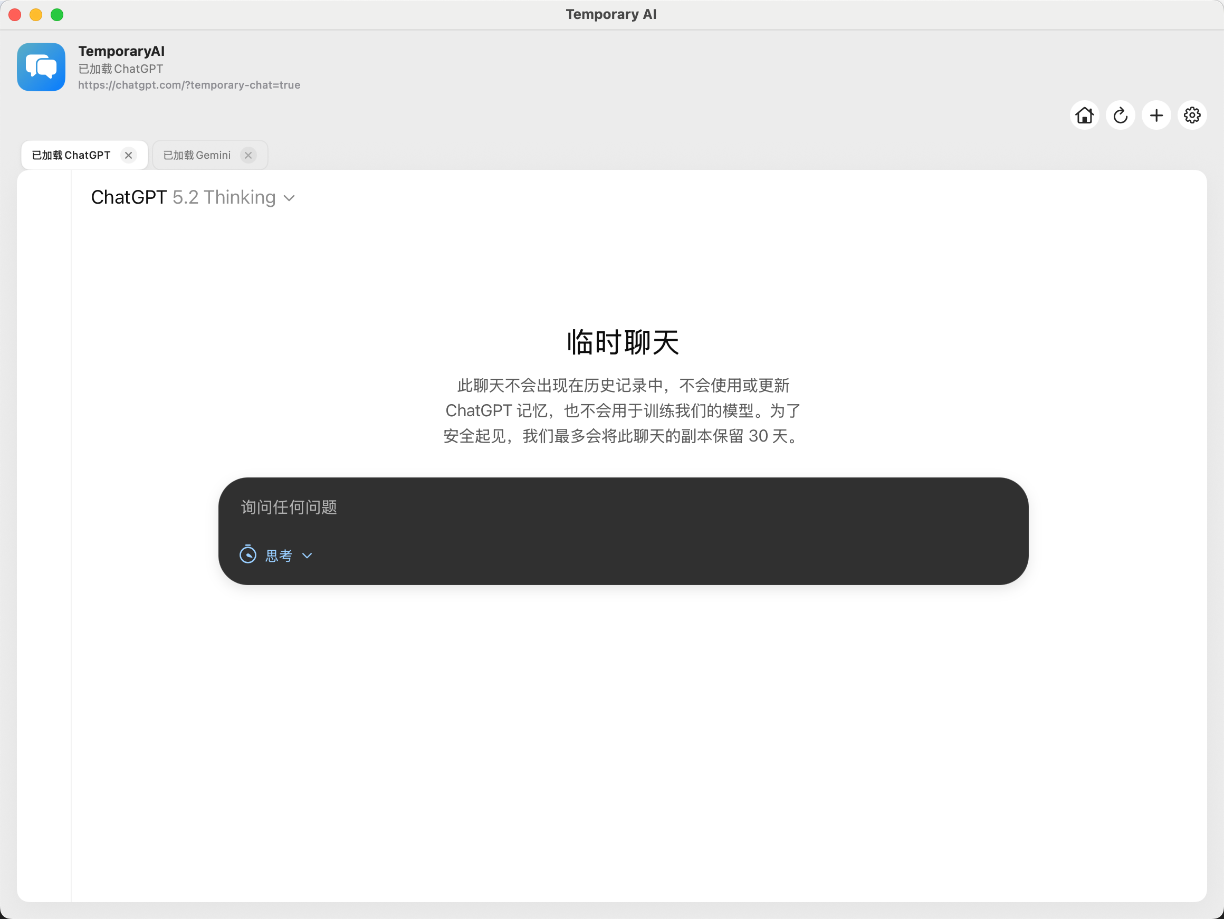Close the 已加载 Gemini tab
The image size is (1224, 919).
(x=248, y=155)
